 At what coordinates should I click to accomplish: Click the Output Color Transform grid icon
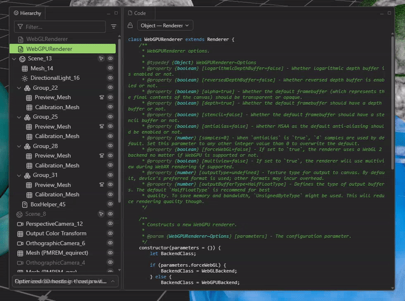coord(20,234)
